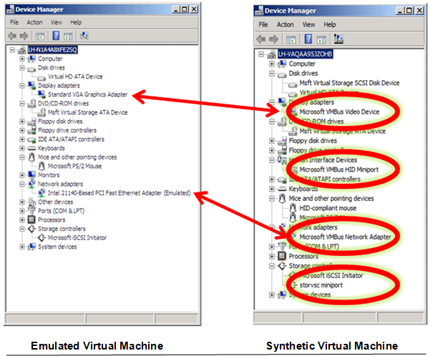Click Mice and other pointing devices icon, right window

(282, 199)
